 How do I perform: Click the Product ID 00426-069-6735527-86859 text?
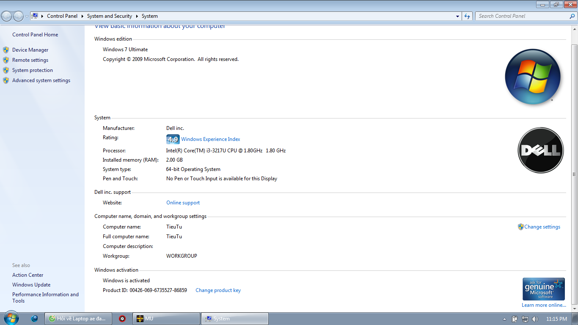[145, 290]
